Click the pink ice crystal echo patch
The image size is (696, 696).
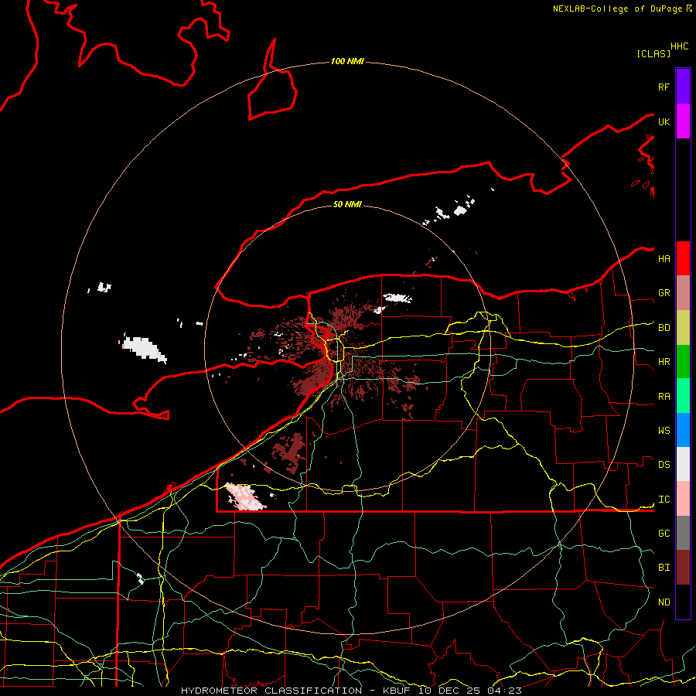pyautogui.click(x=244, y=496)
